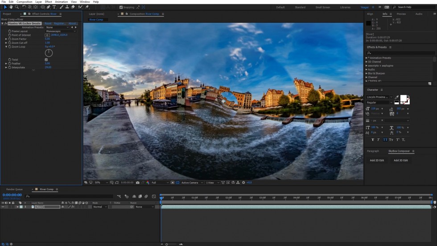Click the Rotation tool icon
Viewport: 437px width, 246px height.
pos(24,7)
